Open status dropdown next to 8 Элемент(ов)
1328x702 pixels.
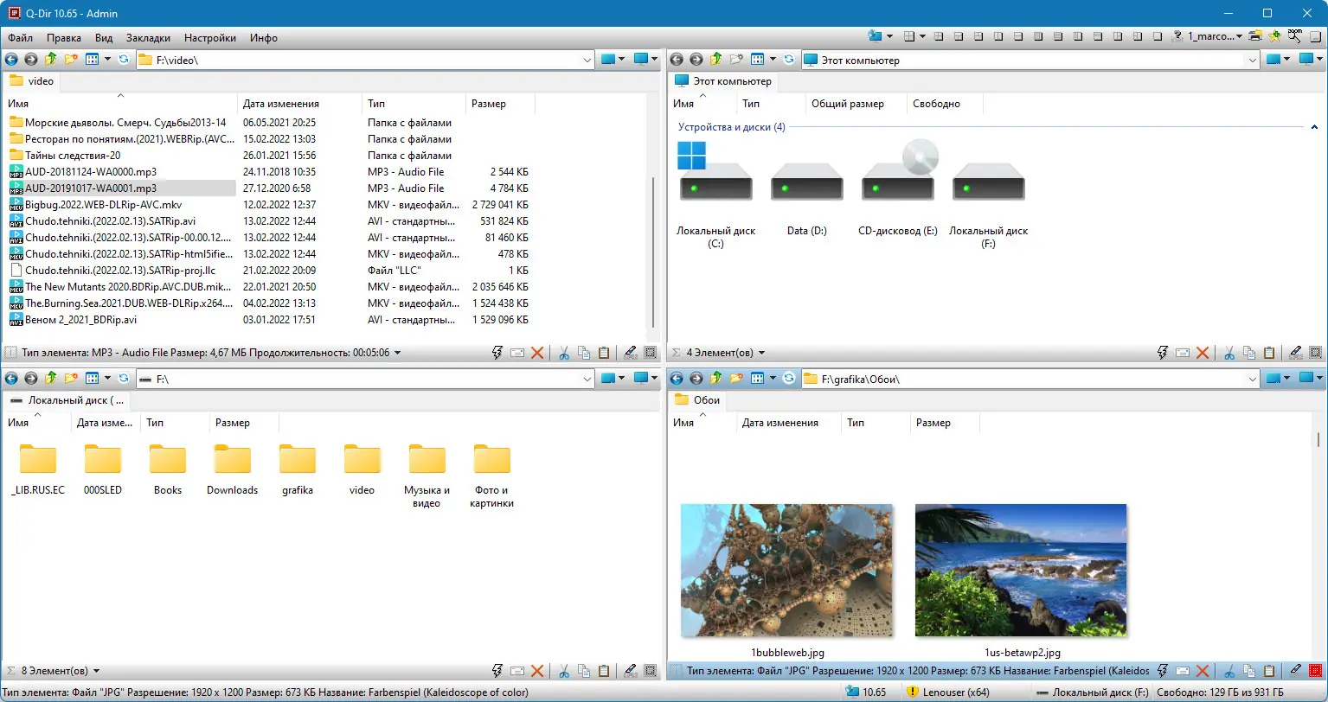(x=96, y=671)
